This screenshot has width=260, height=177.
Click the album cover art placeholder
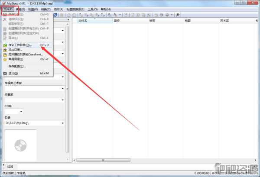click(x=21, y=145)
